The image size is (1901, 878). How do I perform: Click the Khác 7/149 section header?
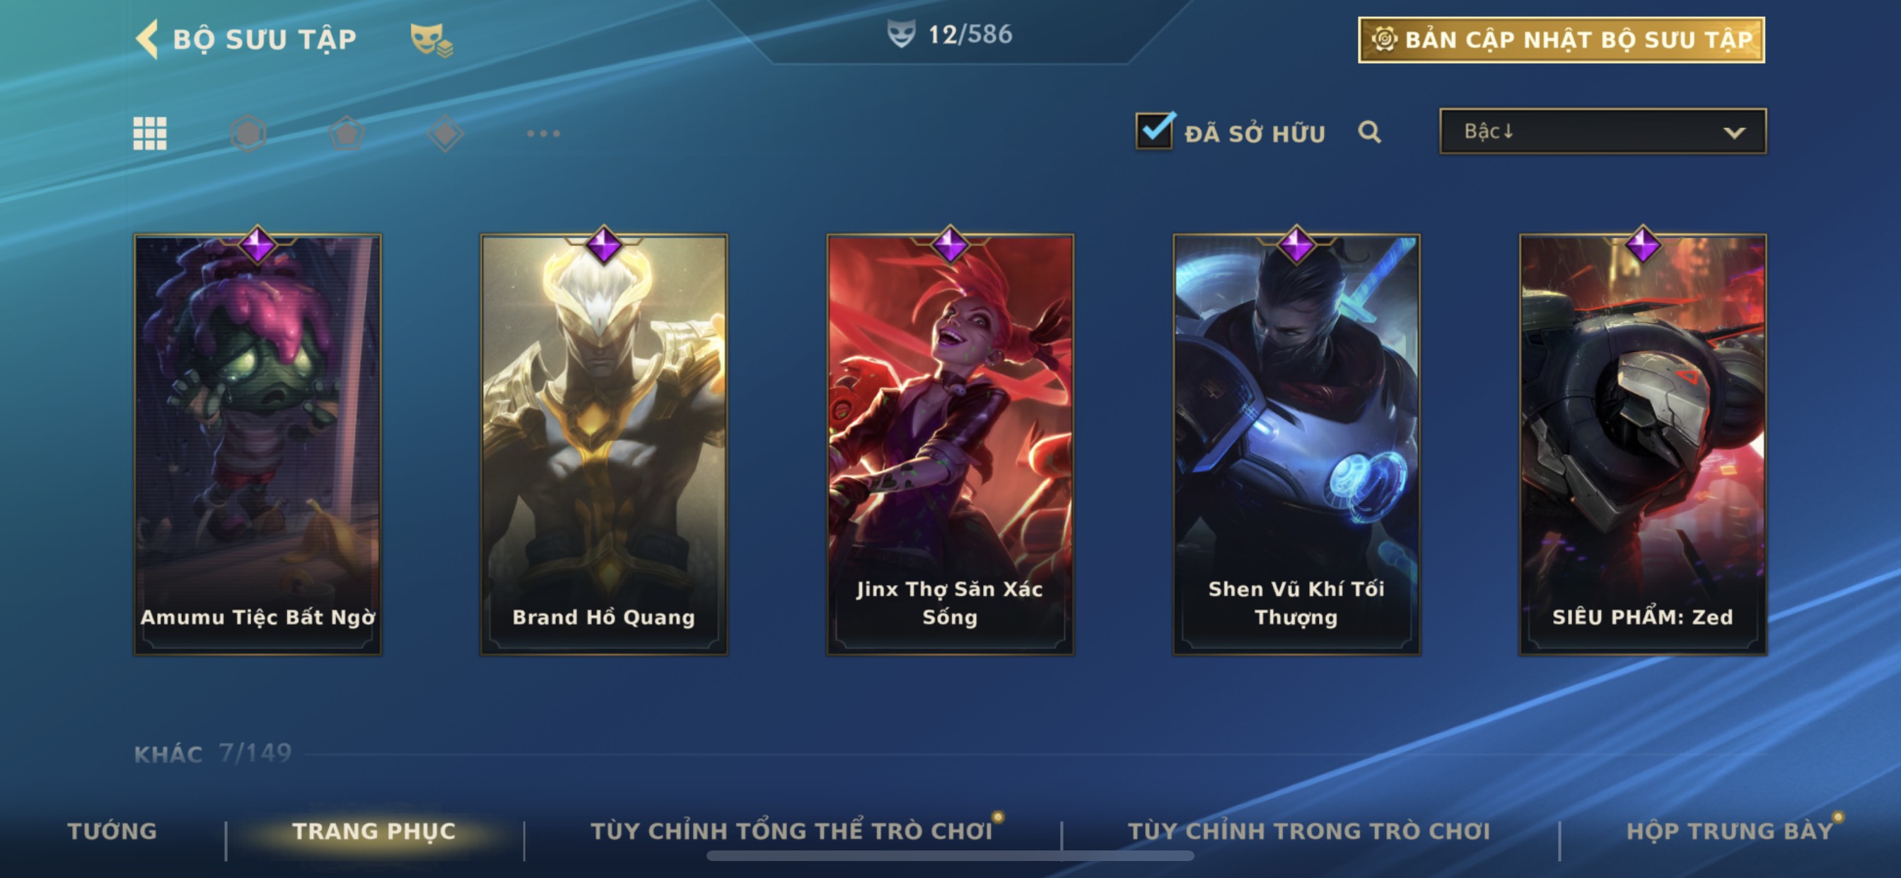click(213, 754)
